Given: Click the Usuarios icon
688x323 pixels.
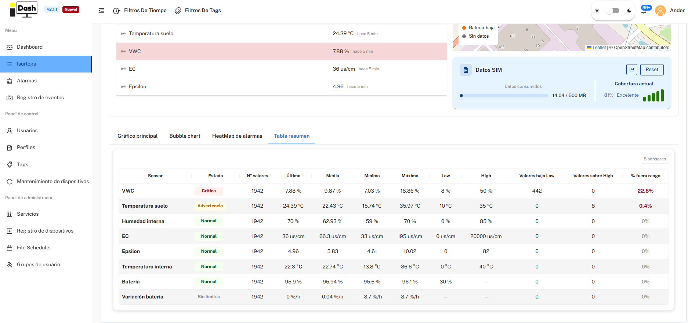Looking at the screenshot, I should 10,130.
